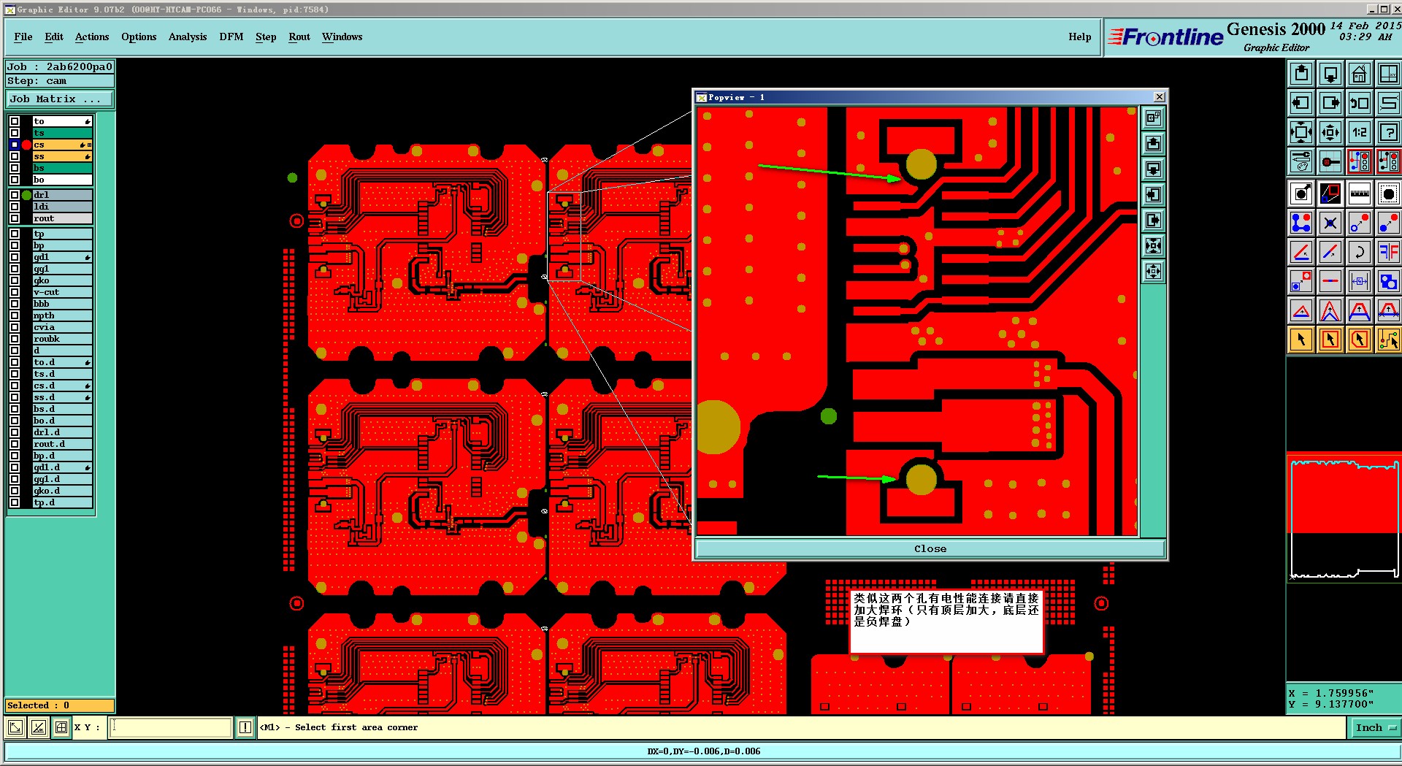Viewport: 1402px width, 766px height.
Task: Click the Close button in Popview
Action: [930, 549]
